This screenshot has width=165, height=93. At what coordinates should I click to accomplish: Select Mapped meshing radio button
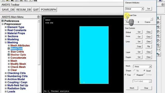point(135,75)
